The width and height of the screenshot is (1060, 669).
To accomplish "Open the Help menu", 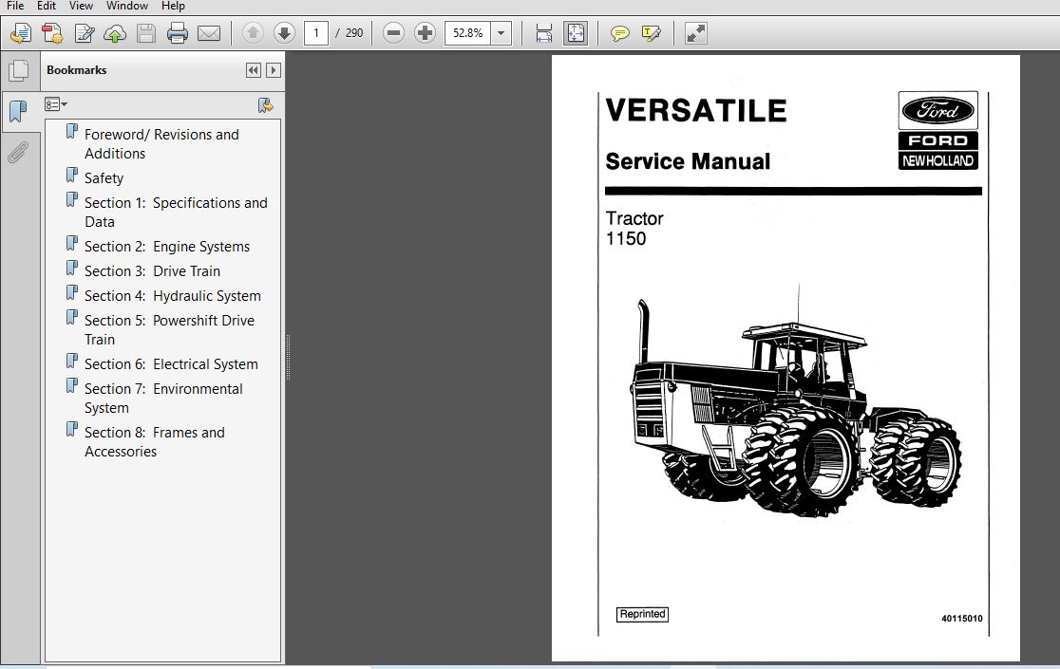I will point(173,6).
